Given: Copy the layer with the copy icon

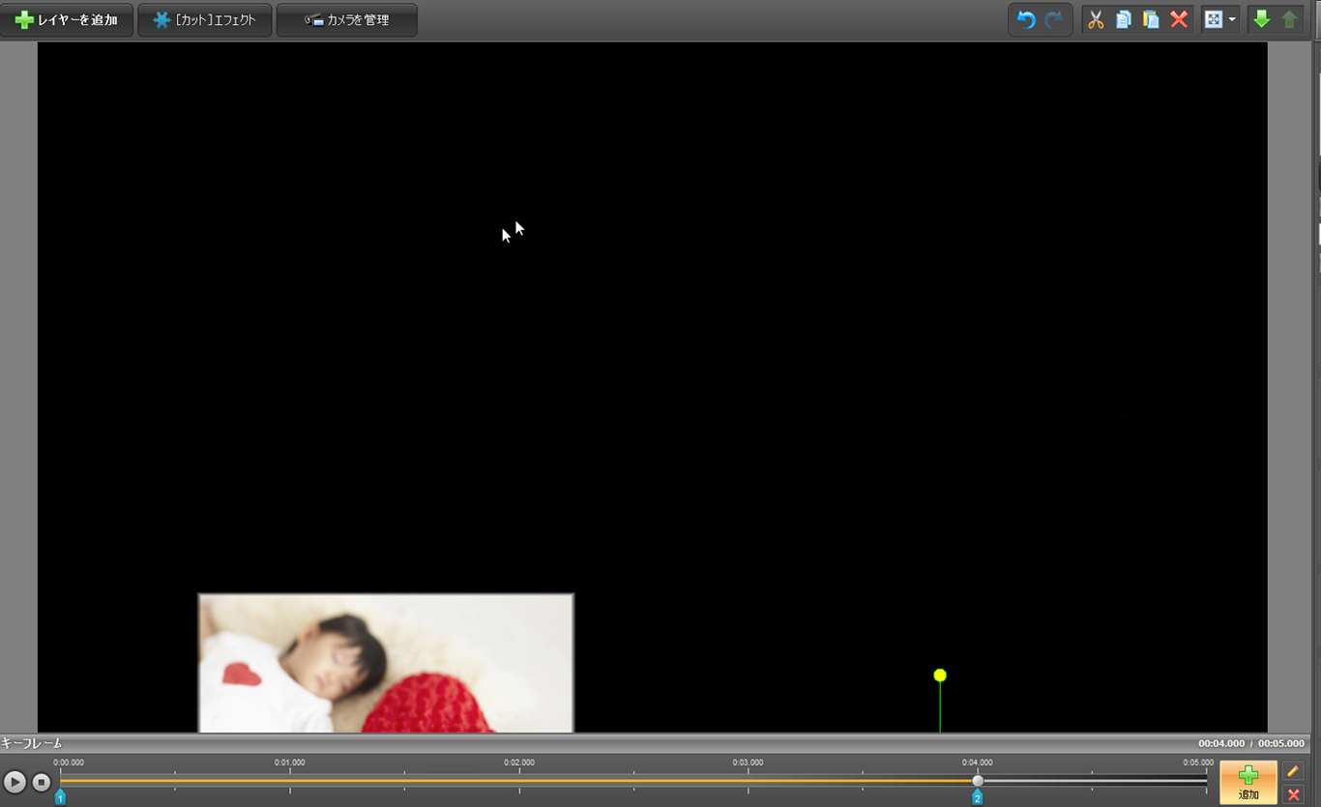Looking at the screenshot, I should click(1124, 19).
